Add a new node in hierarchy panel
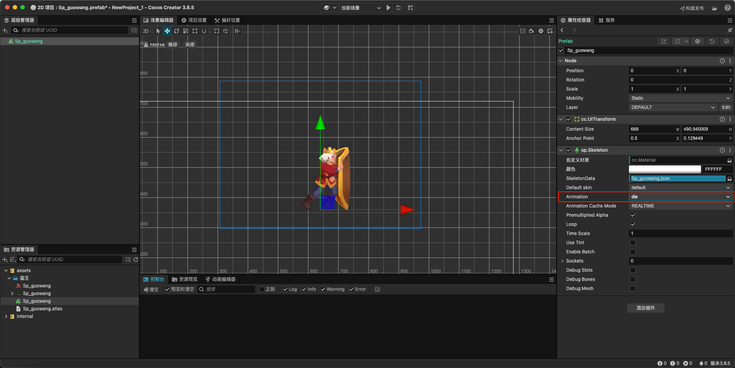Screen dimensions: 735x368 pos(5,30)
